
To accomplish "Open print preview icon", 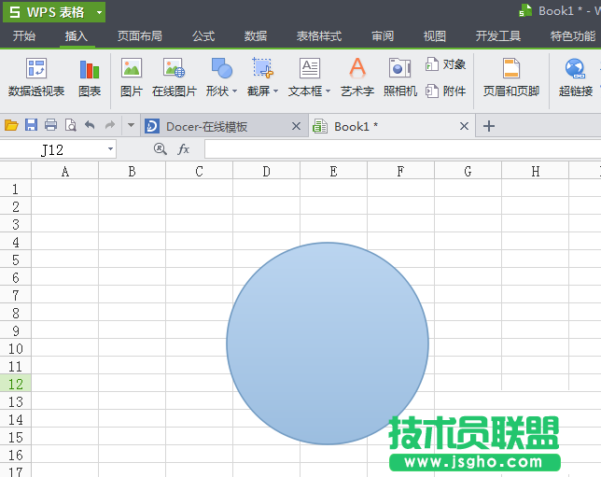I will click(71, 125).
